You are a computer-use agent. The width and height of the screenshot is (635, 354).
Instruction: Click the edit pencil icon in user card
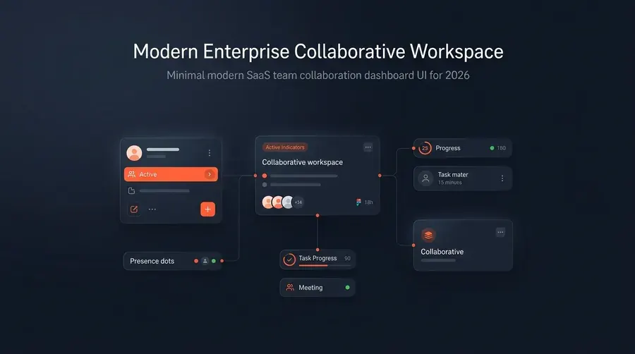134,209
